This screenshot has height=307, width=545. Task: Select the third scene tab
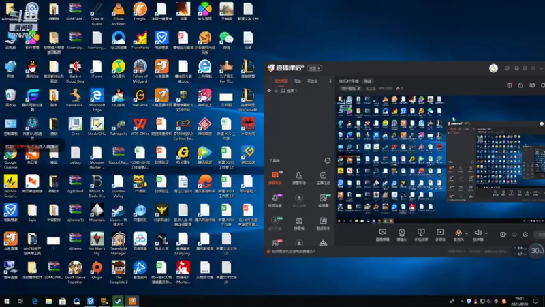pos(312,81)
